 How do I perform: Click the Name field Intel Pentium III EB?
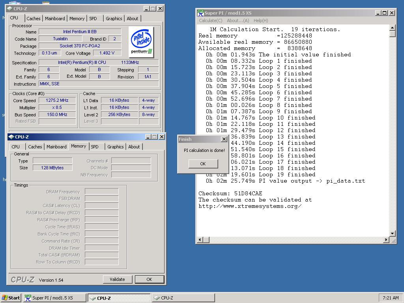click(80, 32)
